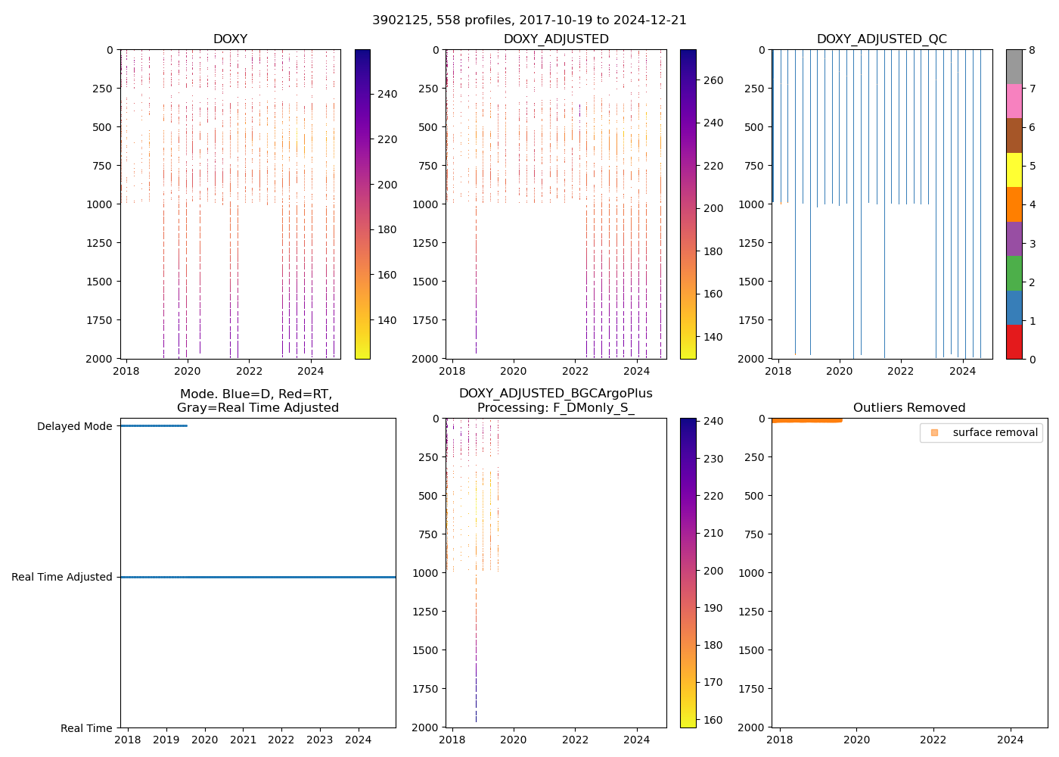1059x757 pixels.
Task: Click the green segment of QC colorbar
Action: tap(1014, 273)
